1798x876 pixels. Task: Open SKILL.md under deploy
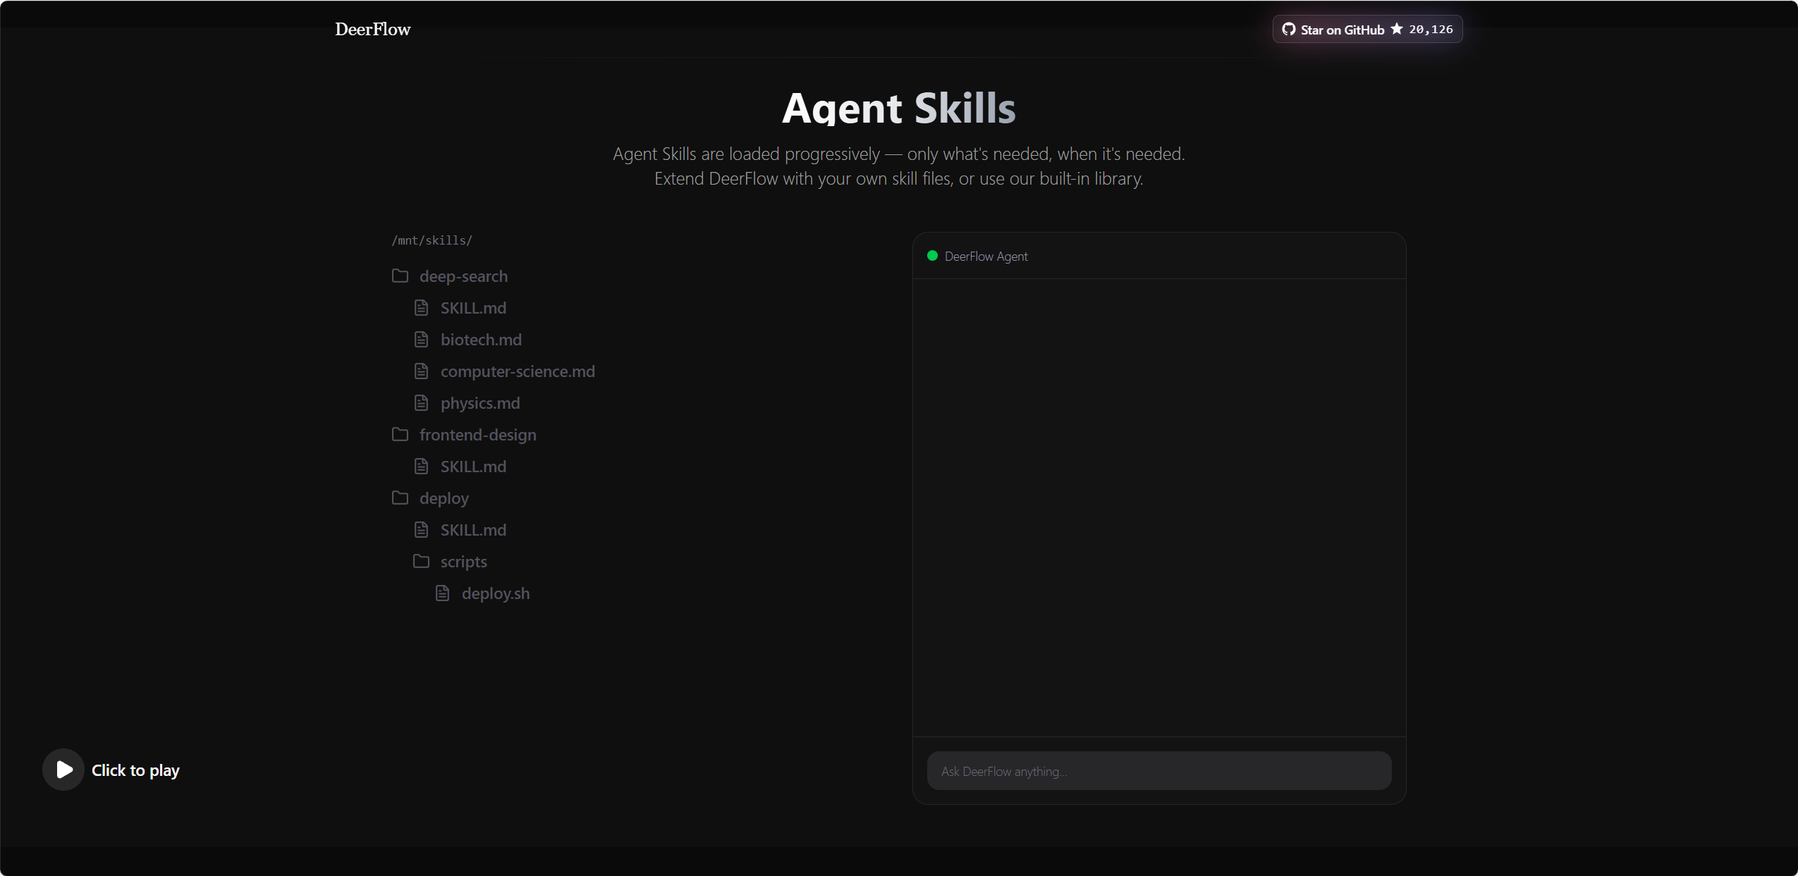pyautogui.click(x=473, y=530)
